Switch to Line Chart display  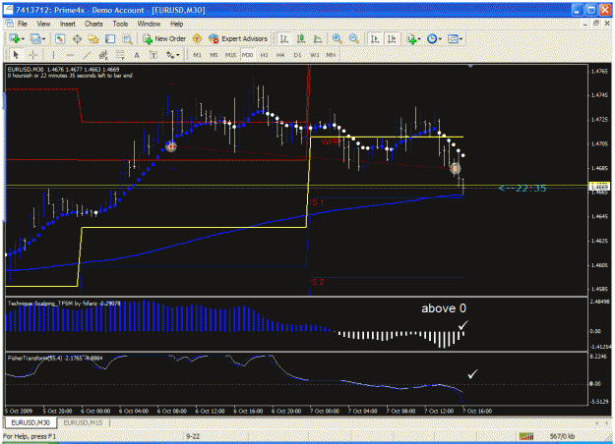318,38
